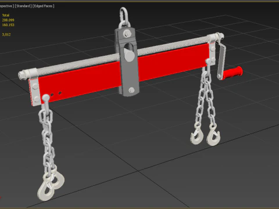Click the "208.099" statistics value
This screenshot has width=279, height=209.
click(8, 20)
